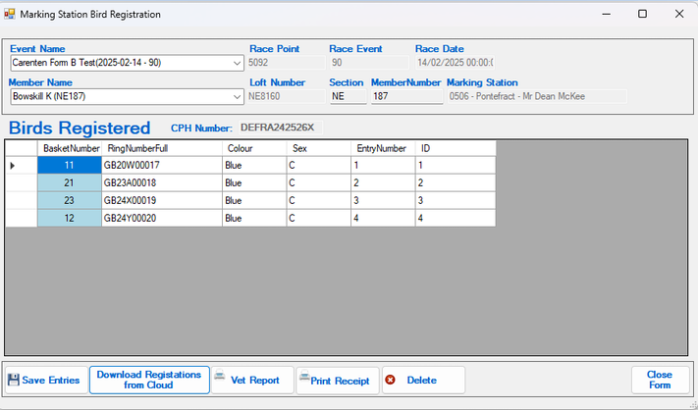Click the printer icon on Print Receipt

[x=304, y=377]
